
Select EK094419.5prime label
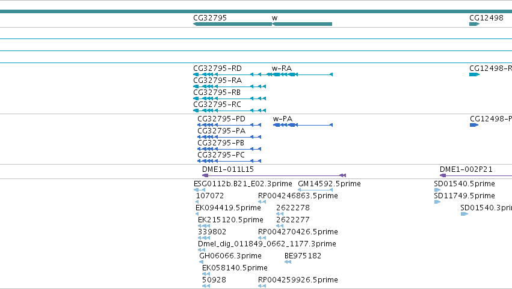pyautogui.click(x=228, y=208)
